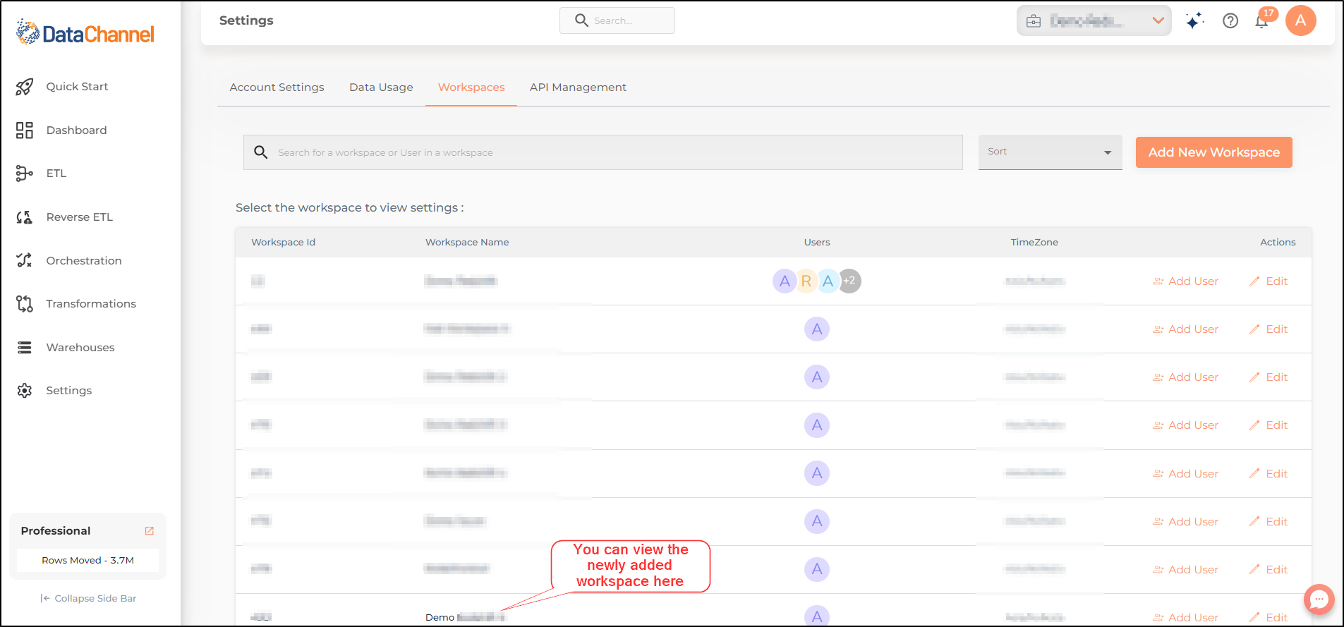The image size is (1344, 627).
Task: Click Add User in first workspace row
Action: (x=1185, y=281)
